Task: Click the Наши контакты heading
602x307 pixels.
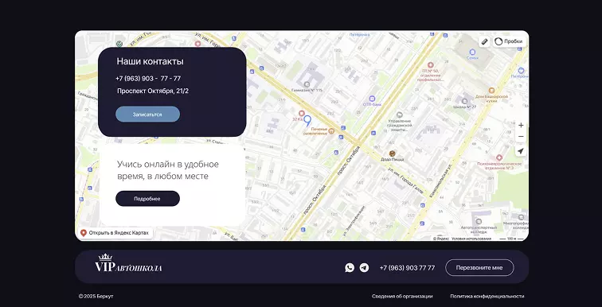Action: (150, 61)
